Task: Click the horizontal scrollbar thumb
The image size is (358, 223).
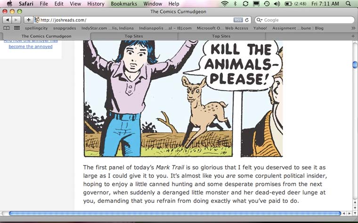Action: click(x=175, y=214)
